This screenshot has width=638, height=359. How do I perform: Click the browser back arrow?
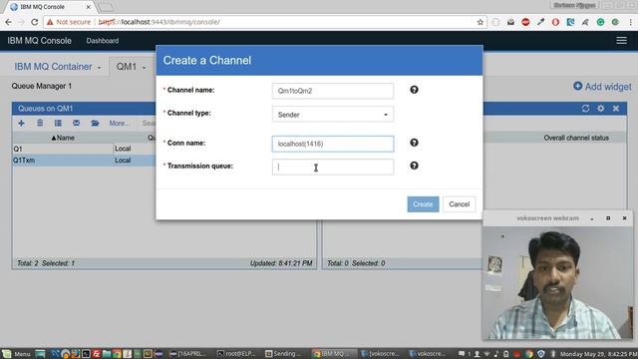pos(9,22)
